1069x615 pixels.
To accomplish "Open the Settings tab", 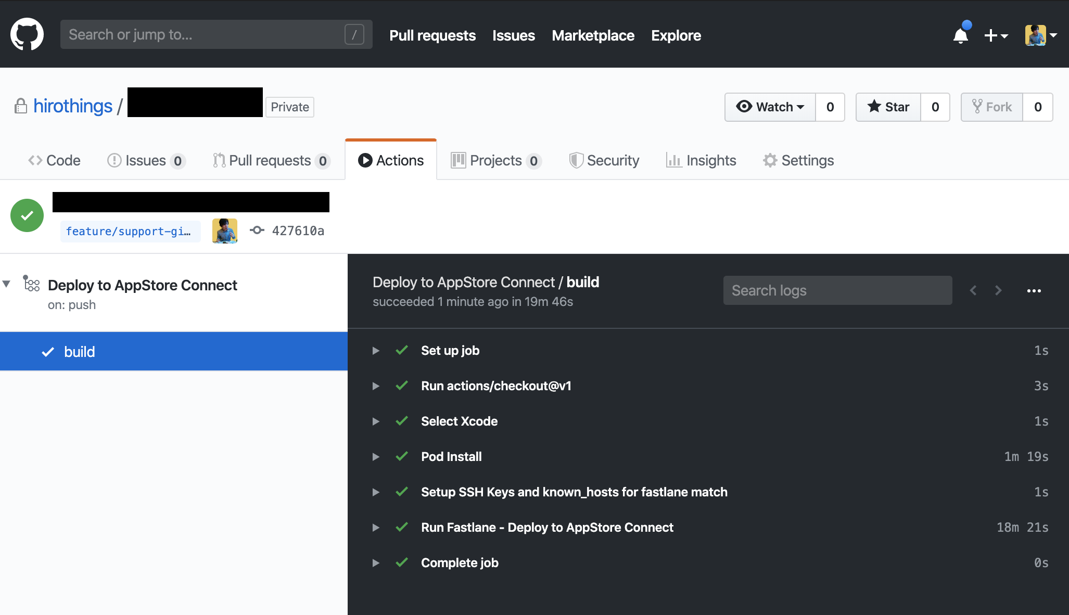I will (798, 160).
